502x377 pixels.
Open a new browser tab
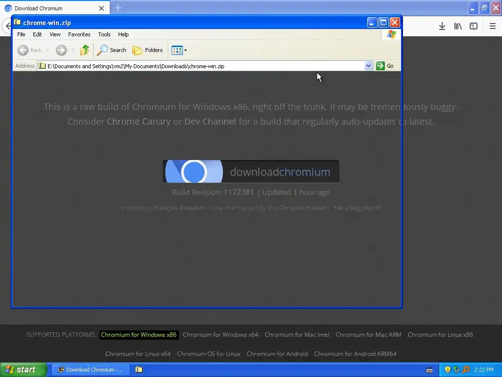118,8
